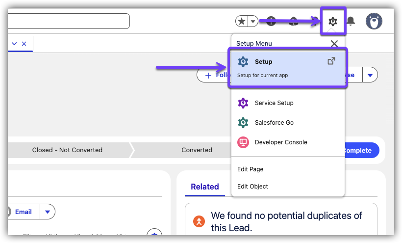Viewport: 402px width, 243px height.
Task: Expand the dropdown arrow beside Email
Action: pos(48,212)
